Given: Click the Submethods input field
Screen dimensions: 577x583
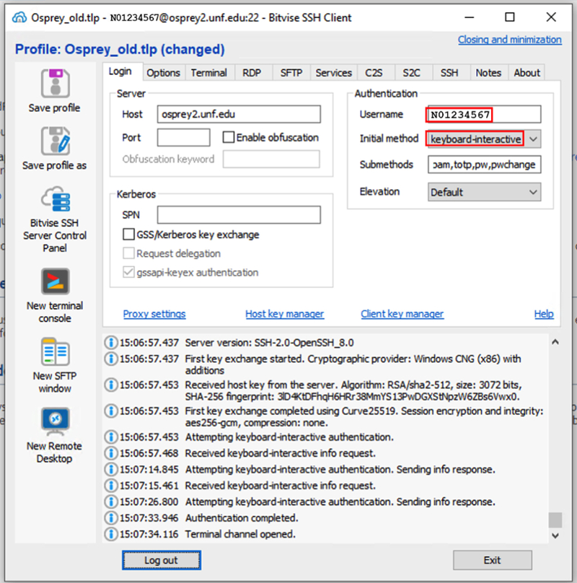Looking at the screenshot, I should click(x=484, y=165).
